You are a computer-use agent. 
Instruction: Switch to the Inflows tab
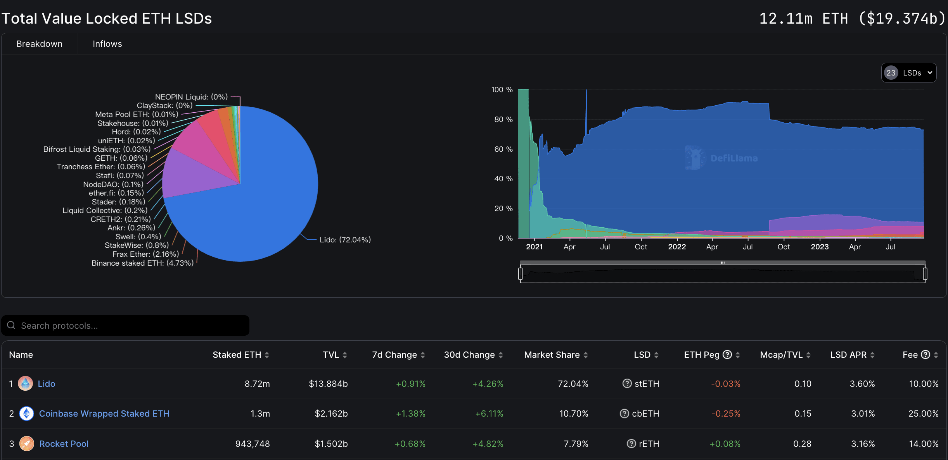(x=107, y=44)
